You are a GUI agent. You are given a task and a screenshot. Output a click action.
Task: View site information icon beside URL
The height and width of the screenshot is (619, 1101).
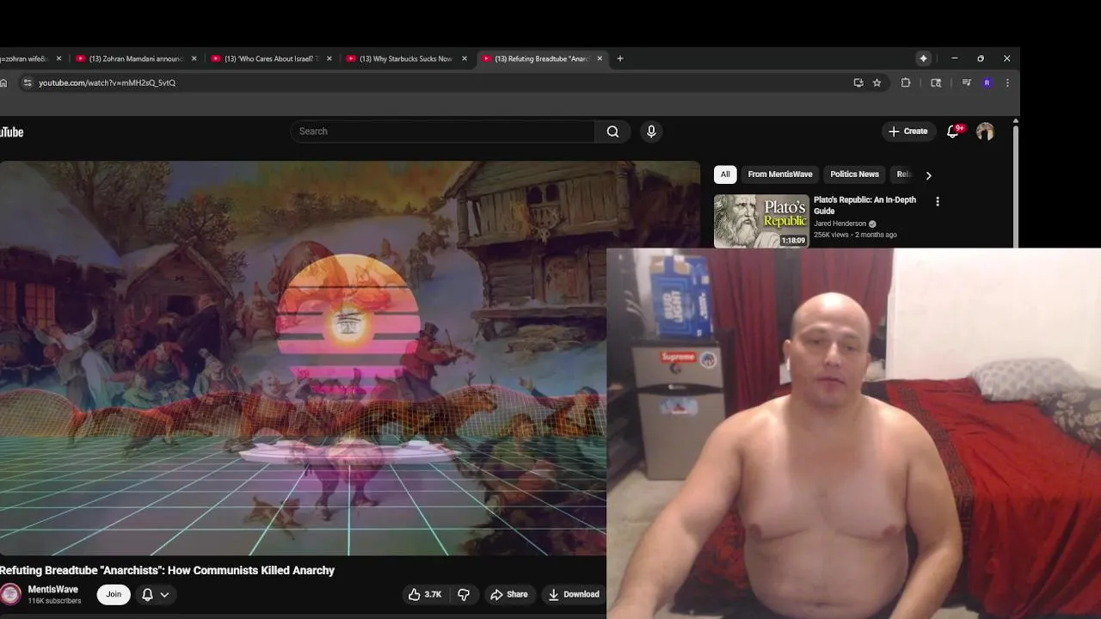[x=28, y=83]
